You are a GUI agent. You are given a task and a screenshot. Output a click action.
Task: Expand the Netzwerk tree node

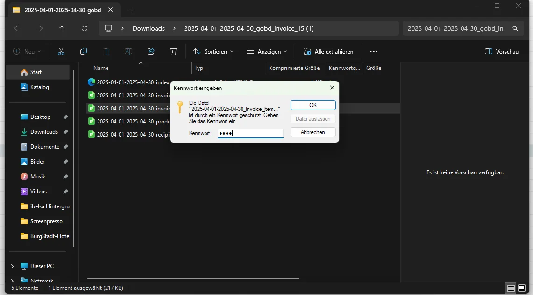pos(13,281)
